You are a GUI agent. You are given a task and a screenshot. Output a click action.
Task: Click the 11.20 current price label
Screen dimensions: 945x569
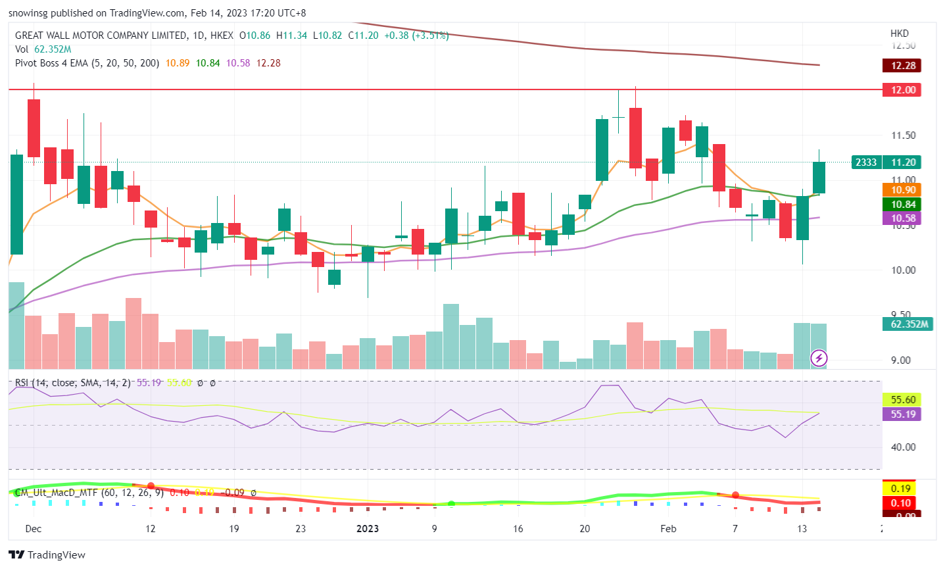click(902, 162)
